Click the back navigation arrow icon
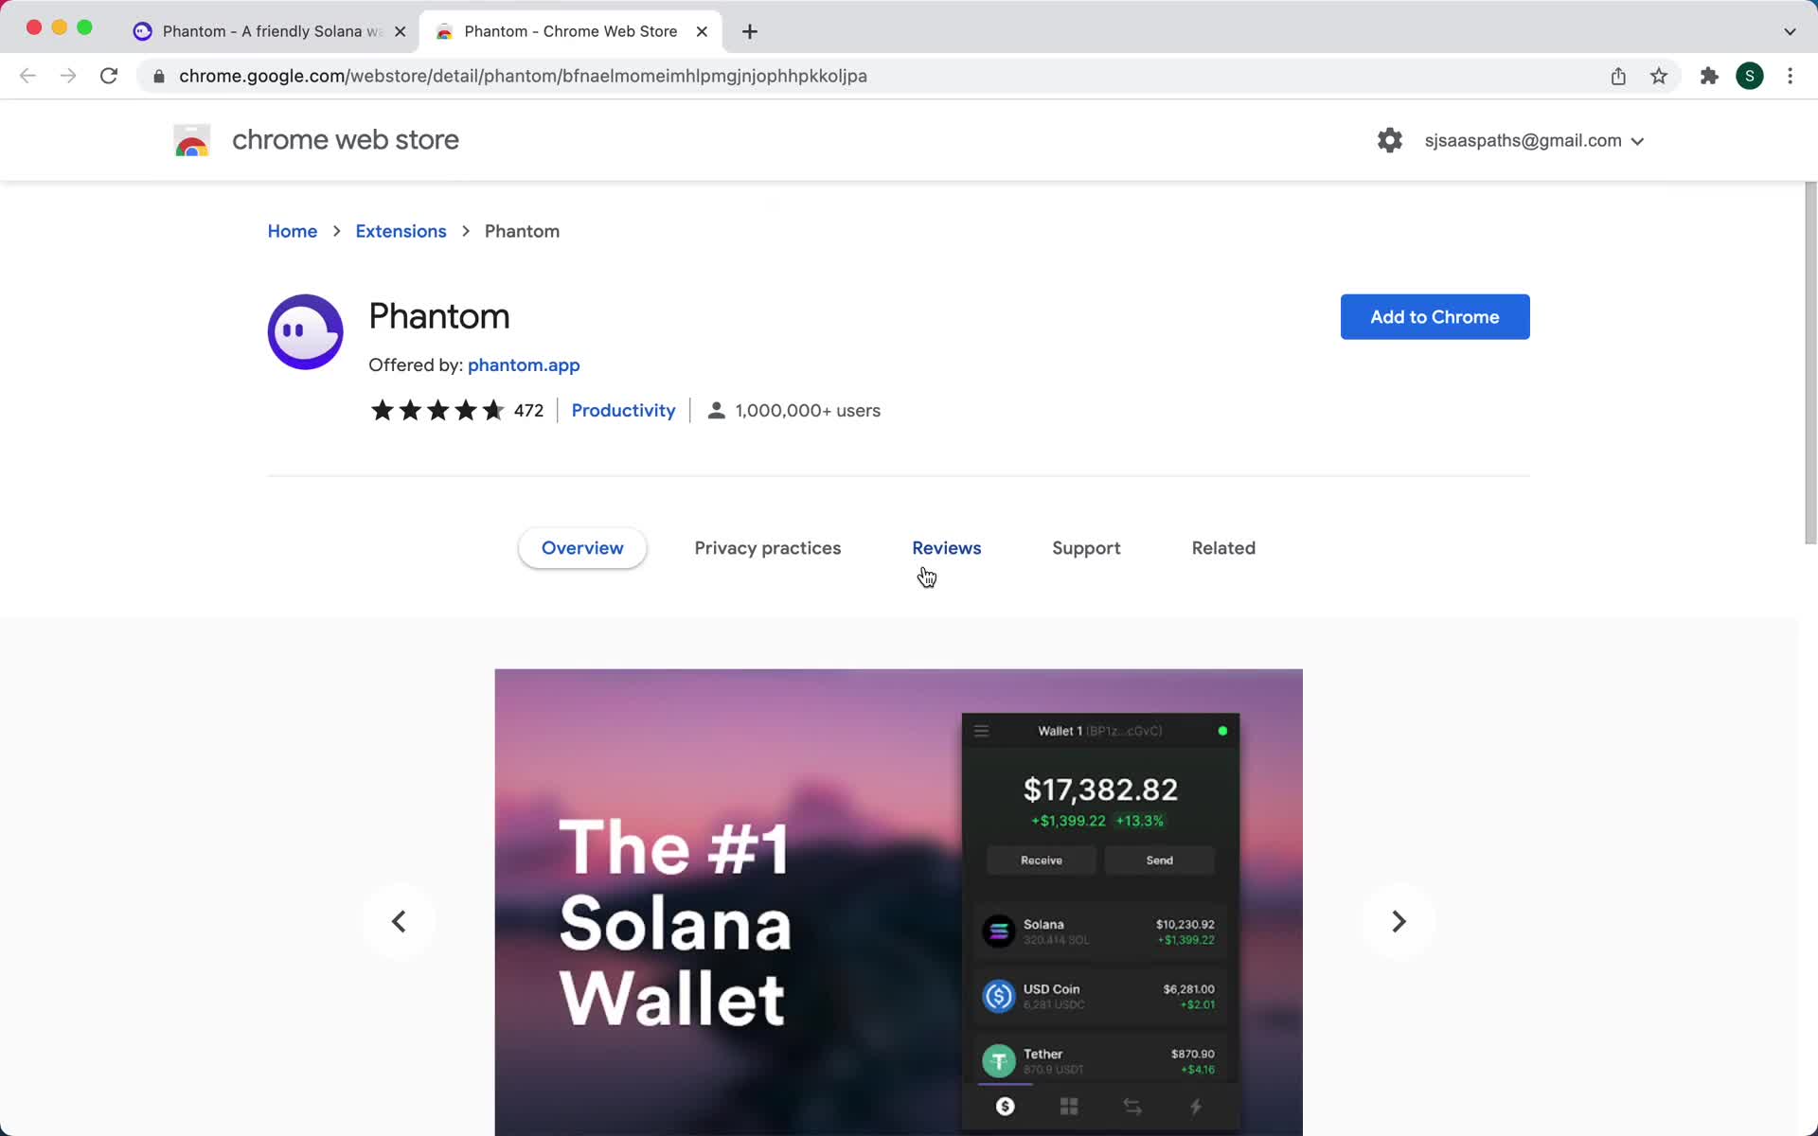 tap(27, 76)
